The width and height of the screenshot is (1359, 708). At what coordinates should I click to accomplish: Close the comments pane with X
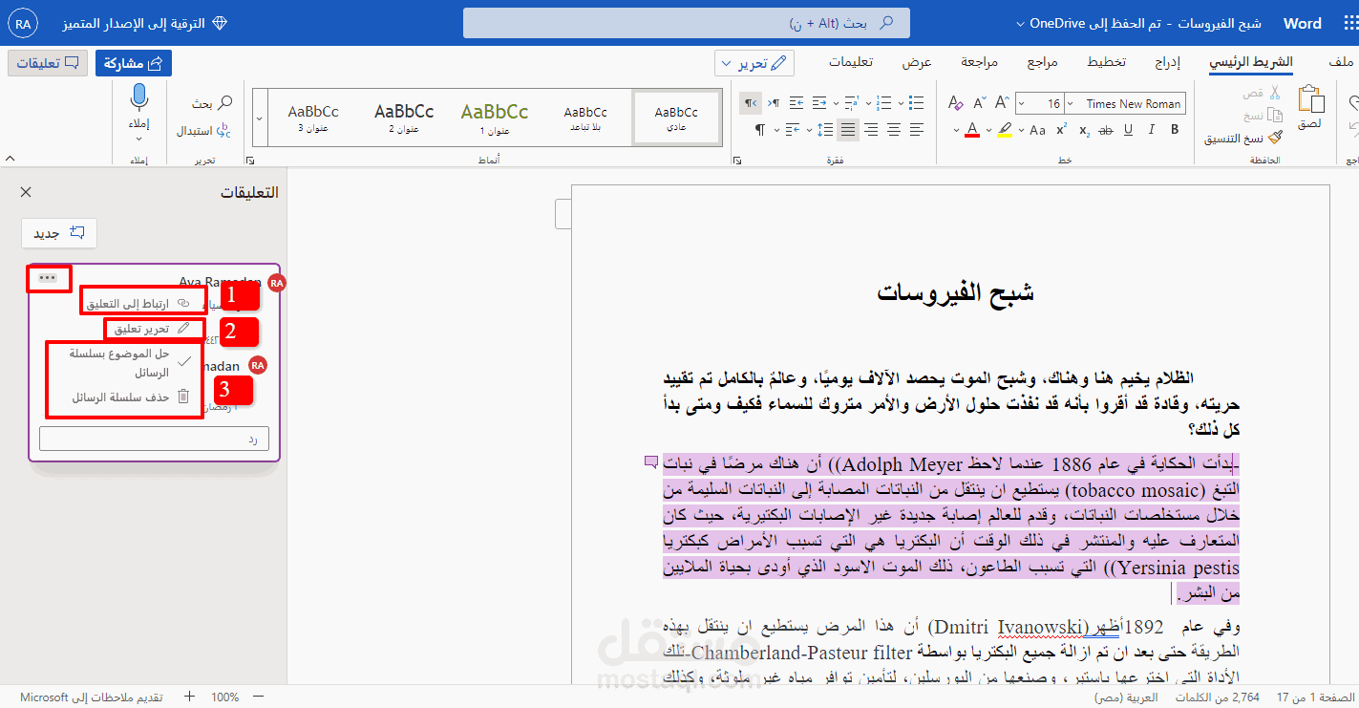click(x=26, y=192)
